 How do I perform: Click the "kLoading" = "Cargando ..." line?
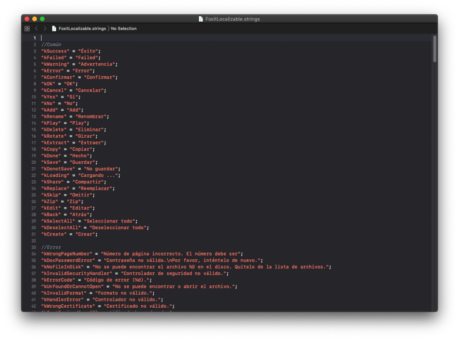click(x=81, y=175)
